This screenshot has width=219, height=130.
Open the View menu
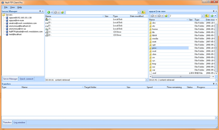[12, 7]
